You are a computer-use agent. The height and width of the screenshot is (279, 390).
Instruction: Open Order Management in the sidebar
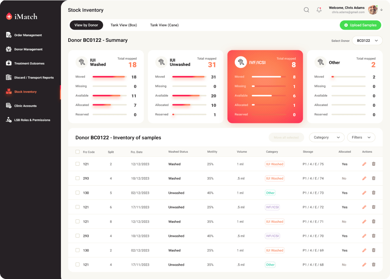pos(24,35)
